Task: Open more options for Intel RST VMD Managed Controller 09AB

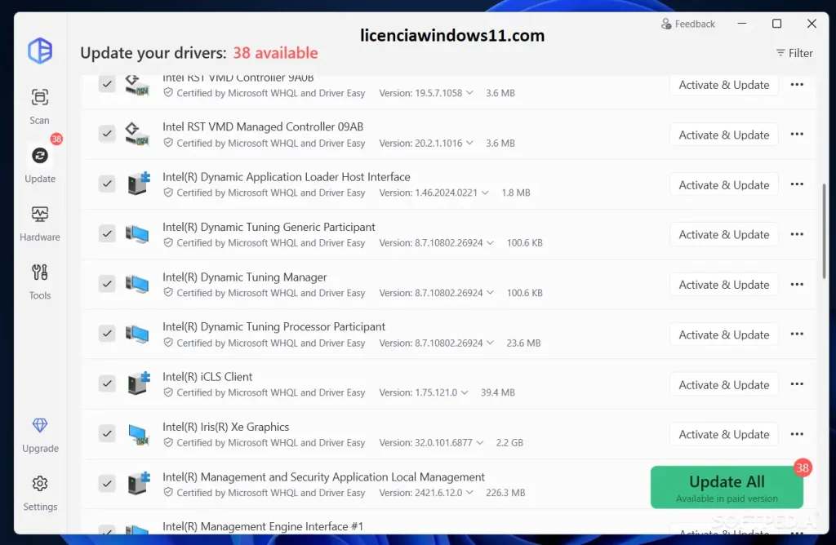Action: [797, 135]
